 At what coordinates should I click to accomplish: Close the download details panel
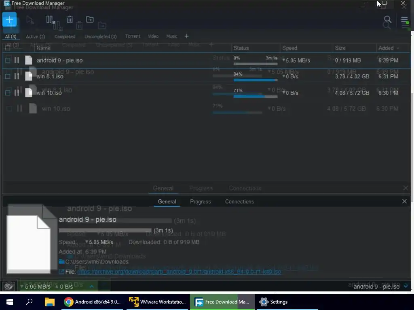tap(404, 201)
